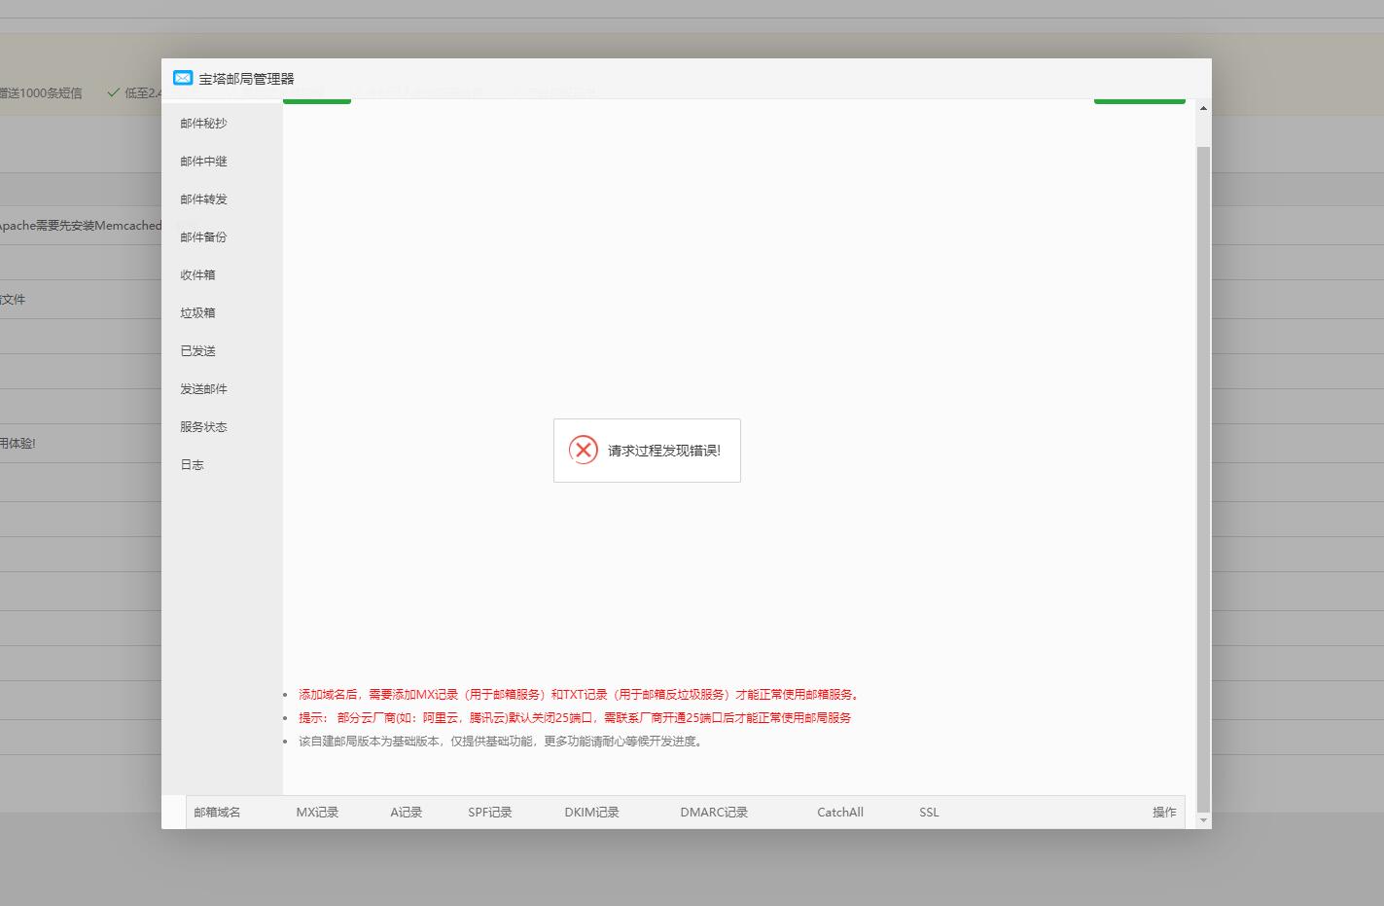Click the dialog's vertical scrollbar thumb
The width and height of the screenshot is (1384, 906).
[x=1203, y=479]
